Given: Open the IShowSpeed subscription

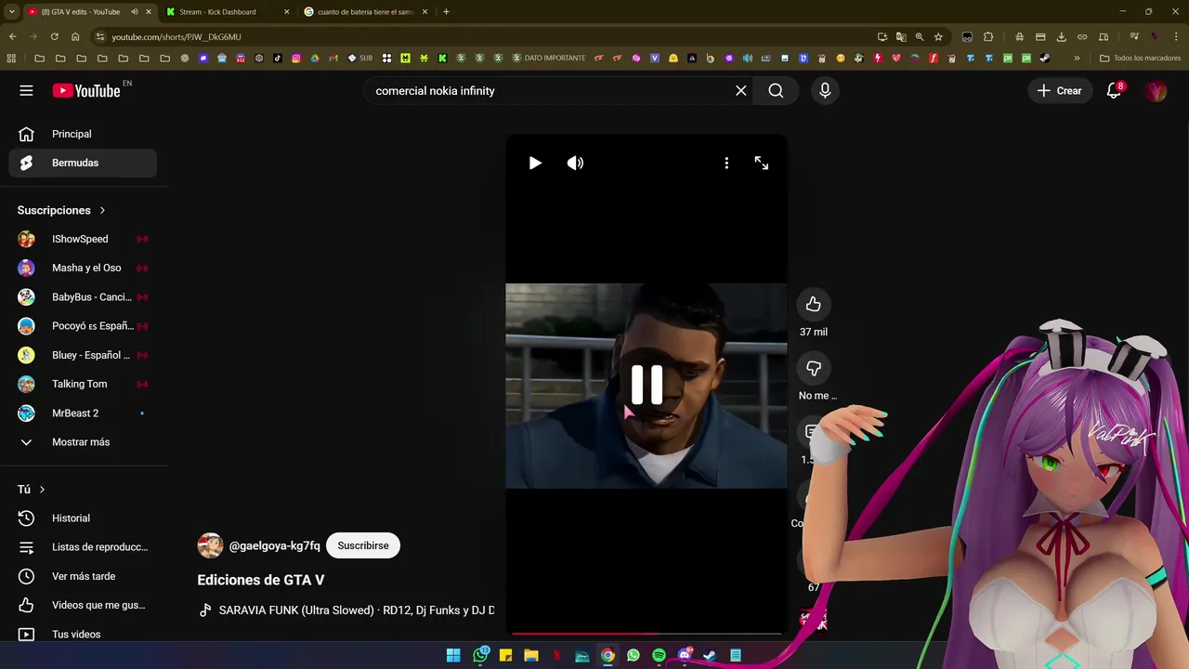Looking at the screenshot, I should click(83, 239).
